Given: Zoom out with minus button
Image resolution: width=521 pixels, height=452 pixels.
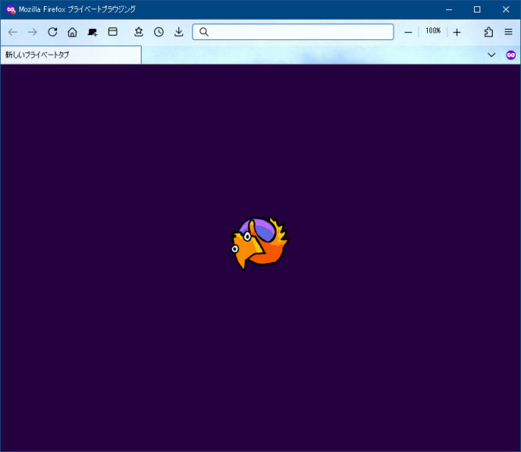Looking at the screenshot, I should click(x=408, y=32).
